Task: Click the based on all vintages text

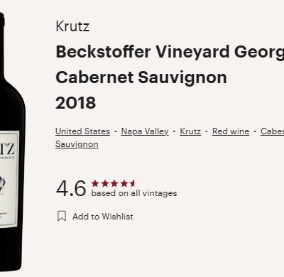Action: (x=134, y=193)
